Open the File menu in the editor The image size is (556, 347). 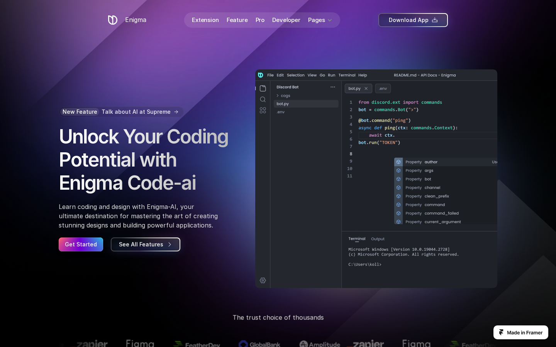tap(270, 75)
